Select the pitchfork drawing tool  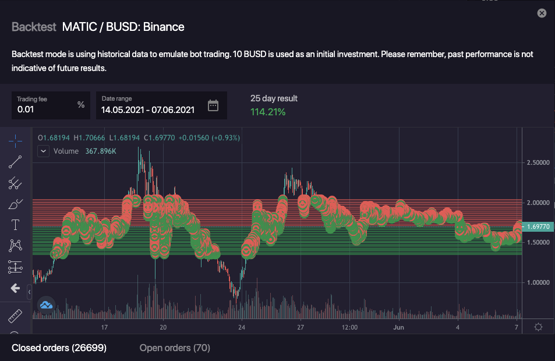coord(16,183)
